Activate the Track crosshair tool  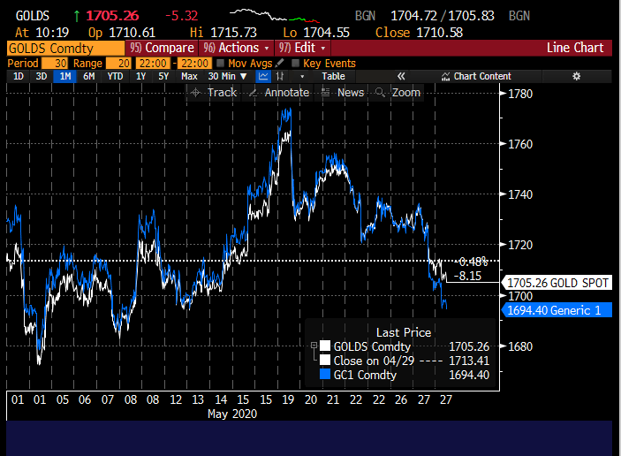214,93
